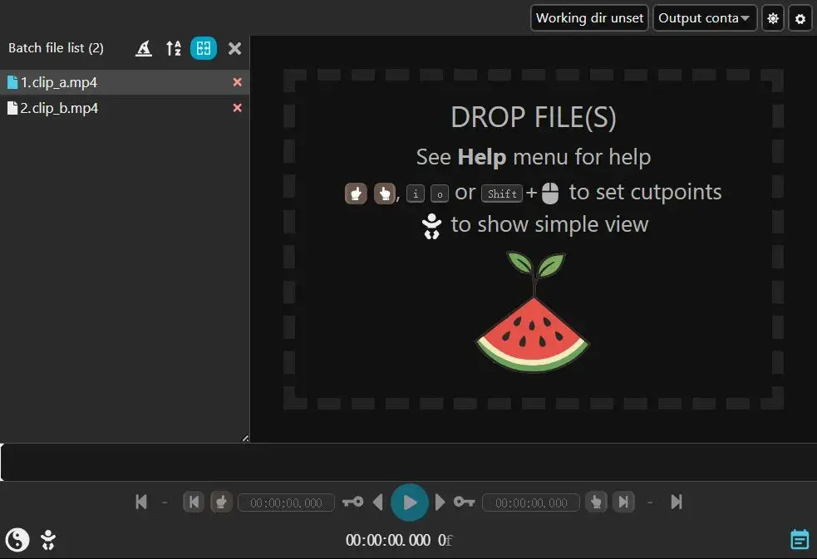
Task: Click the Working dir unset button
Action: point(589,18)
